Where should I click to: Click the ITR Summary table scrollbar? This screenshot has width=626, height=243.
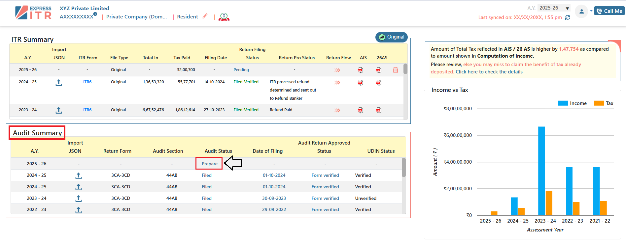405,69
